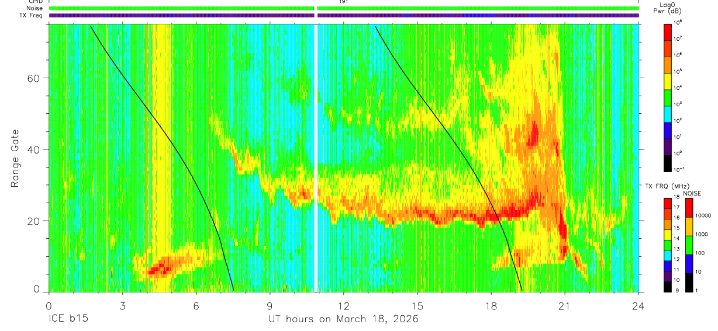The height and width of the screenshot is (331, 718).
Task: Click the black 1–10 NOISE swatch
Action: [x=689, y=282]
